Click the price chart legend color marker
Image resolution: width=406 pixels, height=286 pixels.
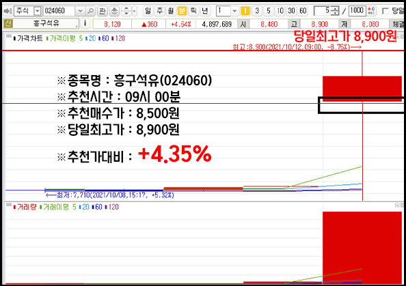14,38
